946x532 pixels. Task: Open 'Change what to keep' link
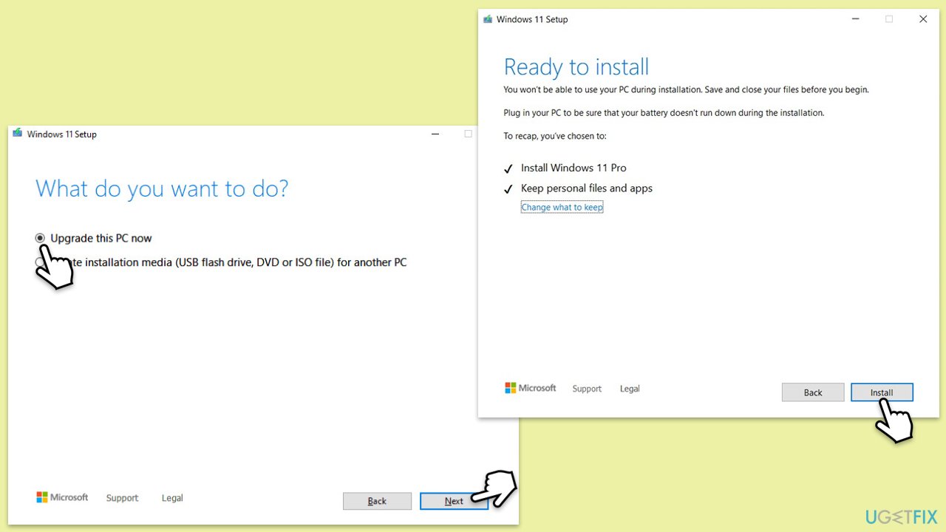click(x=562, y=208)
